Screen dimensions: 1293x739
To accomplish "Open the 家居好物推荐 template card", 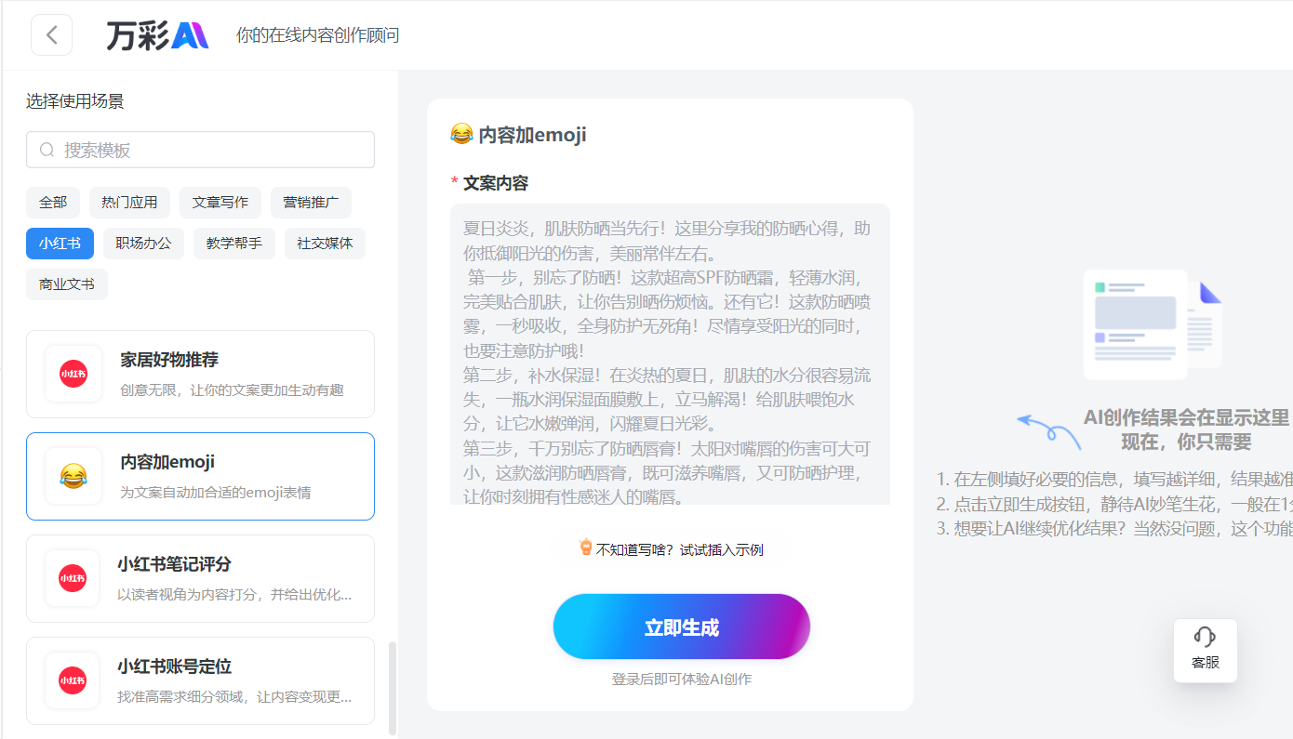I will [x=200, y=374].
